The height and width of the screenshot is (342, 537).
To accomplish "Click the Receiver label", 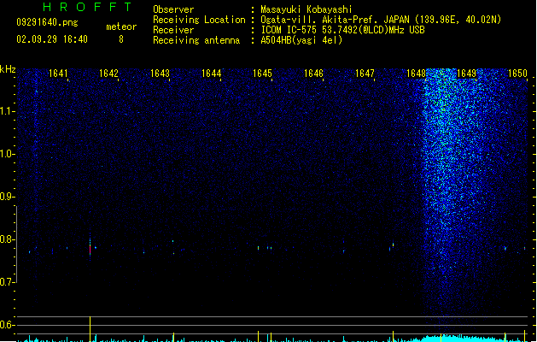I will coord(173,30).
